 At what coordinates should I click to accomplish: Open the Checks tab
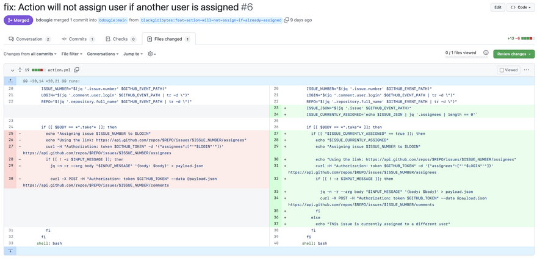(x=120, y=39)
